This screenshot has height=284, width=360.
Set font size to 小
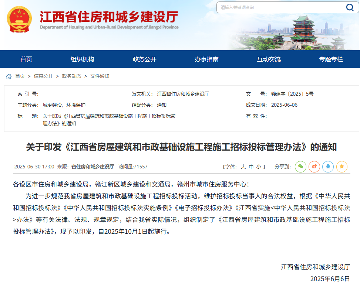259,167
